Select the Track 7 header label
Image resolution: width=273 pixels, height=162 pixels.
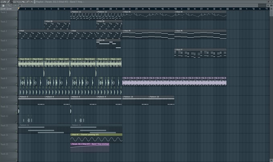(4, 69)
